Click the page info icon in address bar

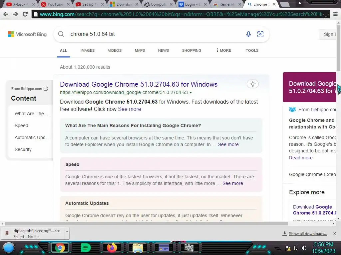point(35,14)
